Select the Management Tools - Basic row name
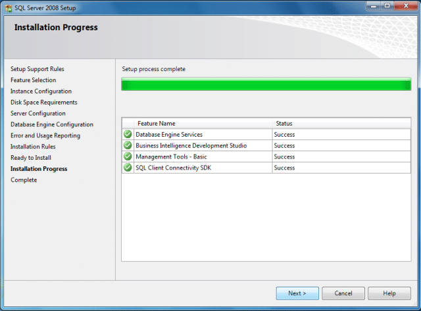 171,156
